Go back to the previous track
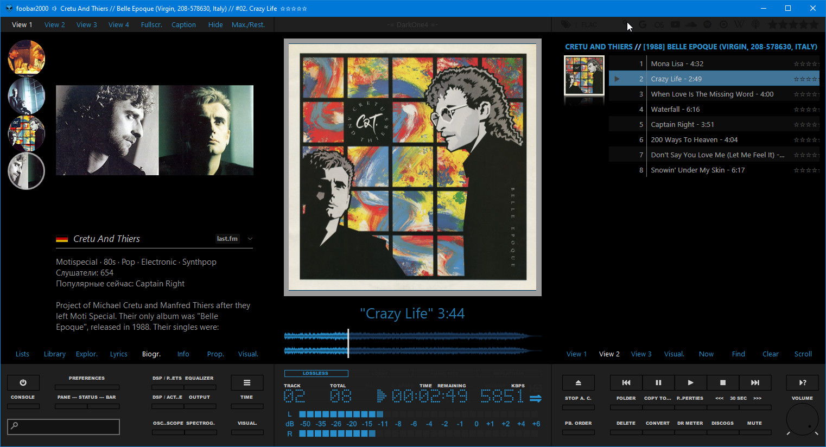The width and height of the screenshot is (826, 447). (x=626, y=382)
